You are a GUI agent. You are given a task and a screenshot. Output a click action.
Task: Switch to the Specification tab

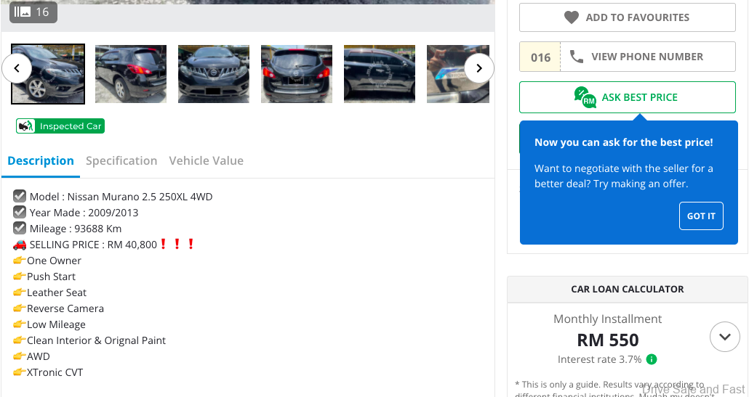coord(121,161)
